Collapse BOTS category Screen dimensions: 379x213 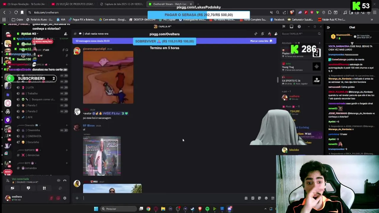pos(28,163)
